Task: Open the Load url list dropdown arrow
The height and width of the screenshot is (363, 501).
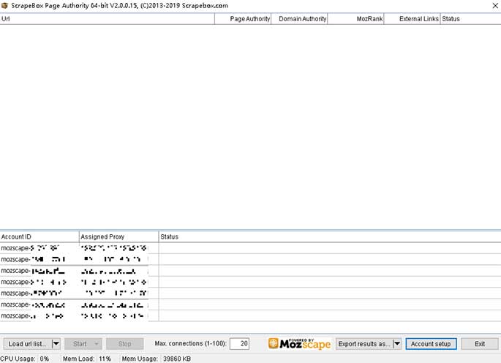Action: (x=56, y=344)
